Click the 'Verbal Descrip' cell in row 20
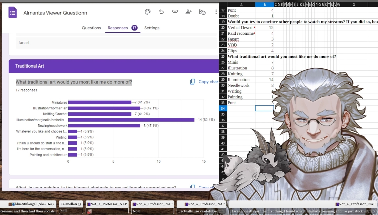 pyautogui.click(x=241, y=28)
